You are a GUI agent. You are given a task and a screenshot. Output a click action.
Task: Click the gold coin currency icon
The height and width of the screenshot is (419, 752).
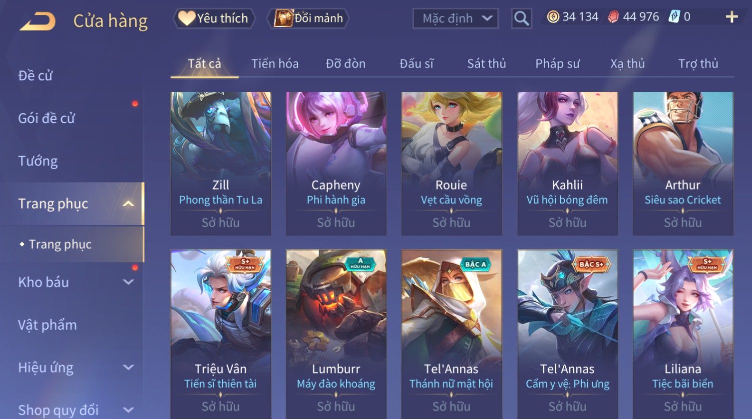coord(553,17)
